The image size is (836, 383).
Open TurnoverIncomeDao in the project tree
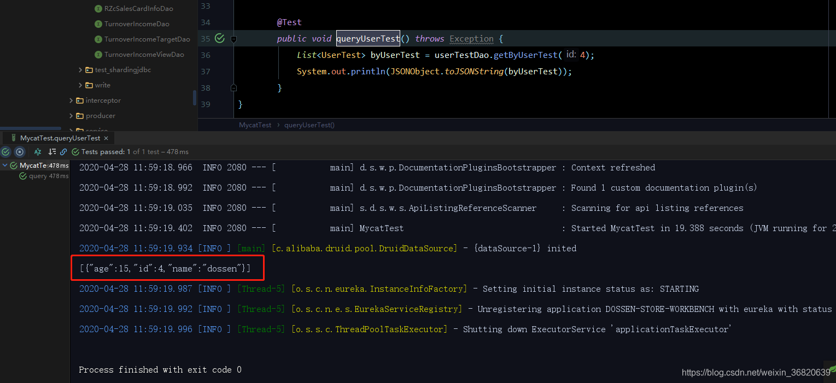tap(137, 24)
